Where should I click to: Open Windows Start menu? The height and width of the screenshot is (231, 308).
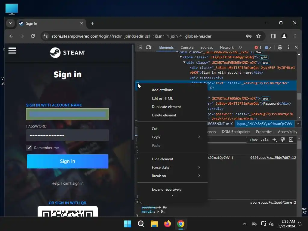(128, 224)
